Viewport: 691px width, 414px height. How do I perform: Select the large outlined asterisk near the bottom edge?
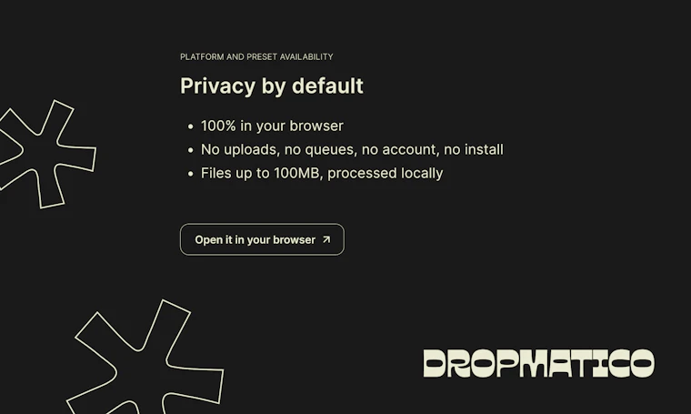[145, 357]
